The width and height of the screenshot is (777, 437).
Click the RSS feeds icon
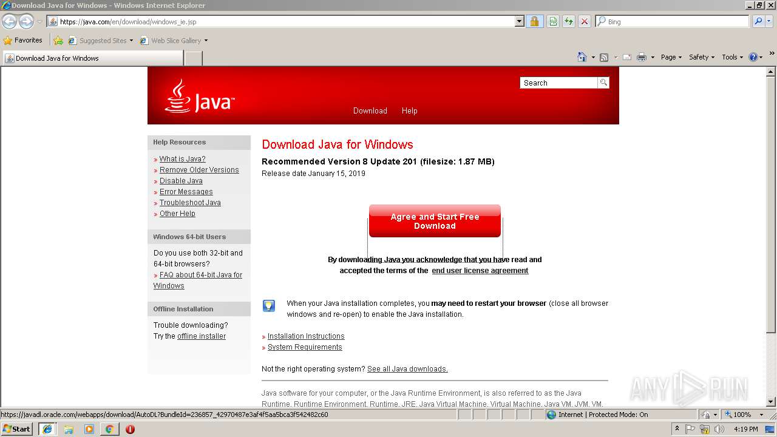click(x=604, y=57)
